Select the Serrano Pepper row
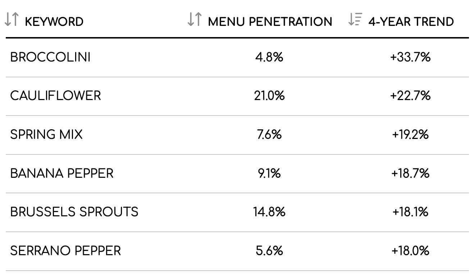474x275 pixels. (x=65, y=251)
